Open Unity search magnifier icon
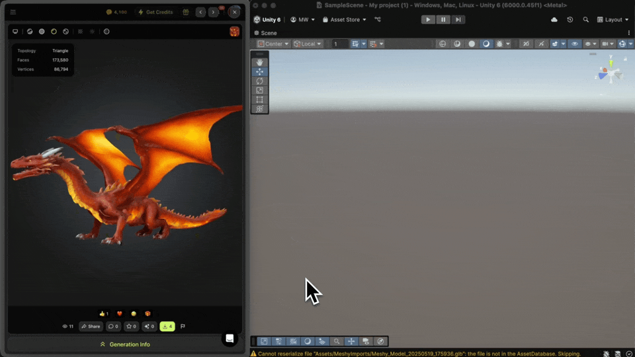The width and height of the screenshot is (635, 357). (x=585, y=19)
